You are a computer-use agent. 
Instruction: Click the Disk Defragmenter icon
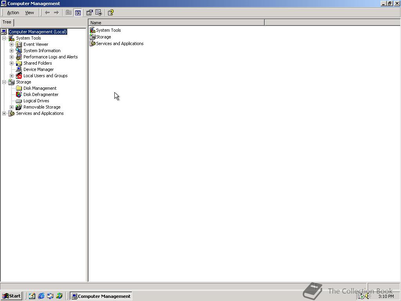tap(19, 94)
